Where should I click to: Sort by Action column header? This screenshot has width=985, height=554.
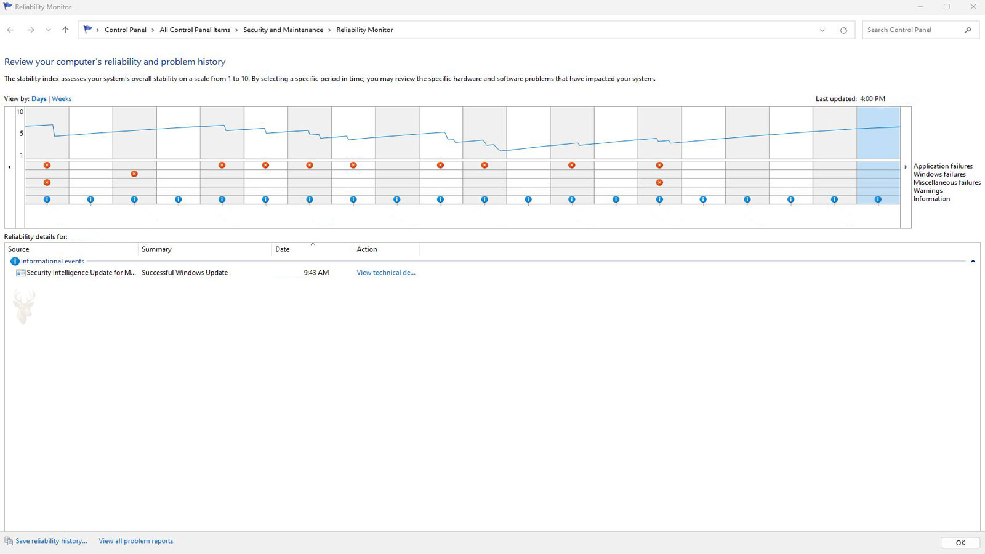(x=386, y=249)
